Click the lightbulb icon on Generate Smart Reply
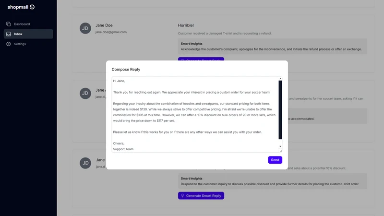The height and width of the screenshot is (216, 384). (182, 196)
